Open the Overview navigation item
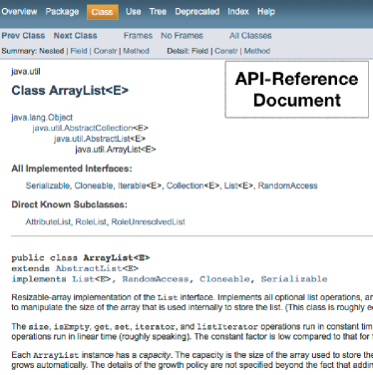The height and width of the screenshot is (375, 373). pyautogui.click(x=19, y=12)
